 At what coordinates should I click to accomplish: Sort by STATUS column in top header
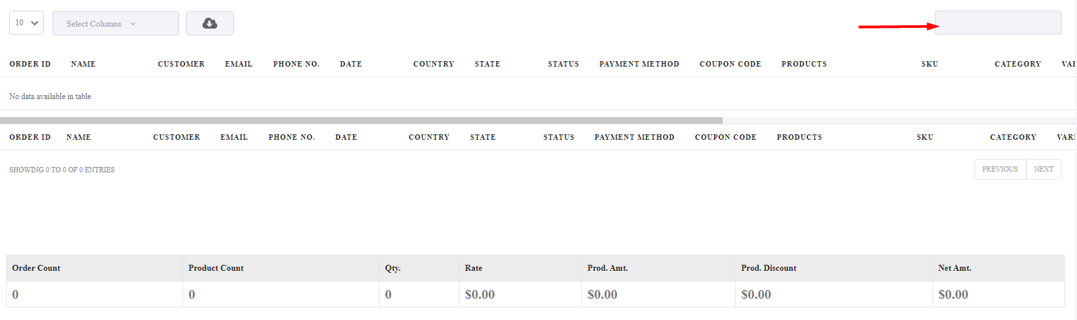point(563,64)
